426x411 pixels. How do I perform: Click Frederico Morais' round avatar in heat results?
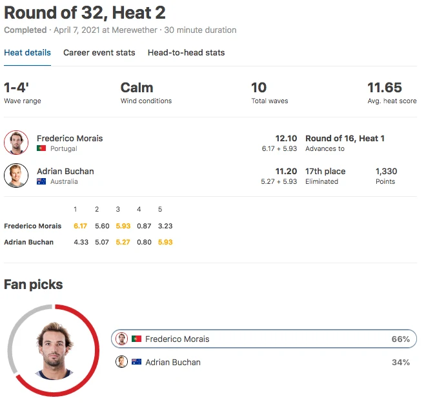tap(16, 143)
